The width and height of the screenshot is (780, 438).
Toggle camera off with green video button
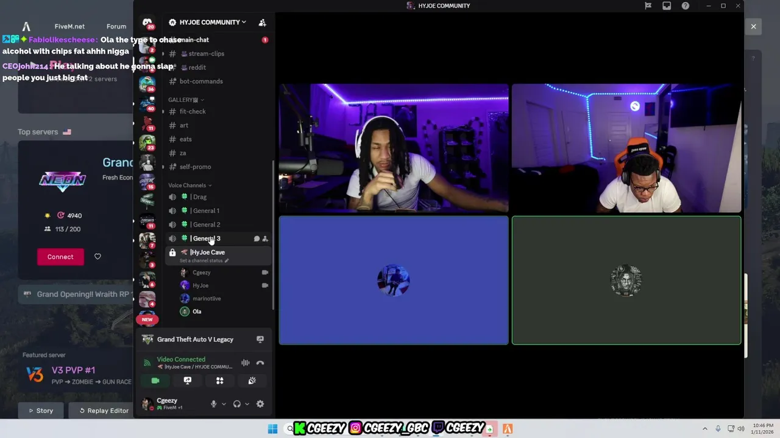coord(155,381)
